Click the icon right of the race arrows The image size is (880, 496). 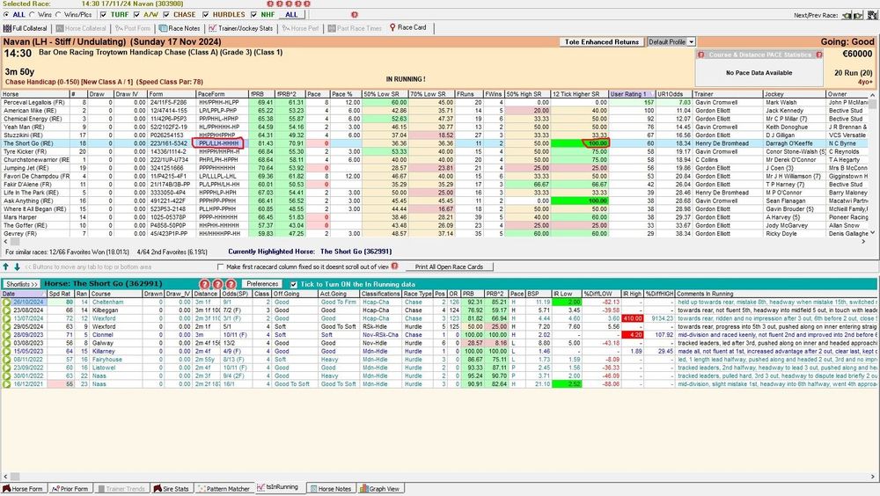(872, 15)
